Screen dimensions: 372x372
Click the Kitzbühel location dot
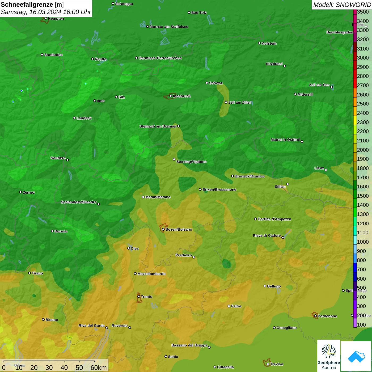pos(285,66)
